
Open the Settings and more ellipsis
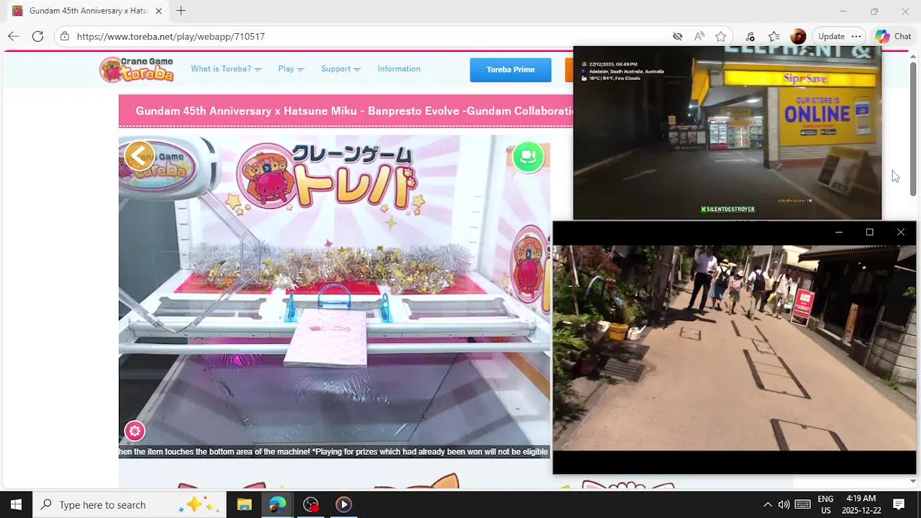[856, 36]
